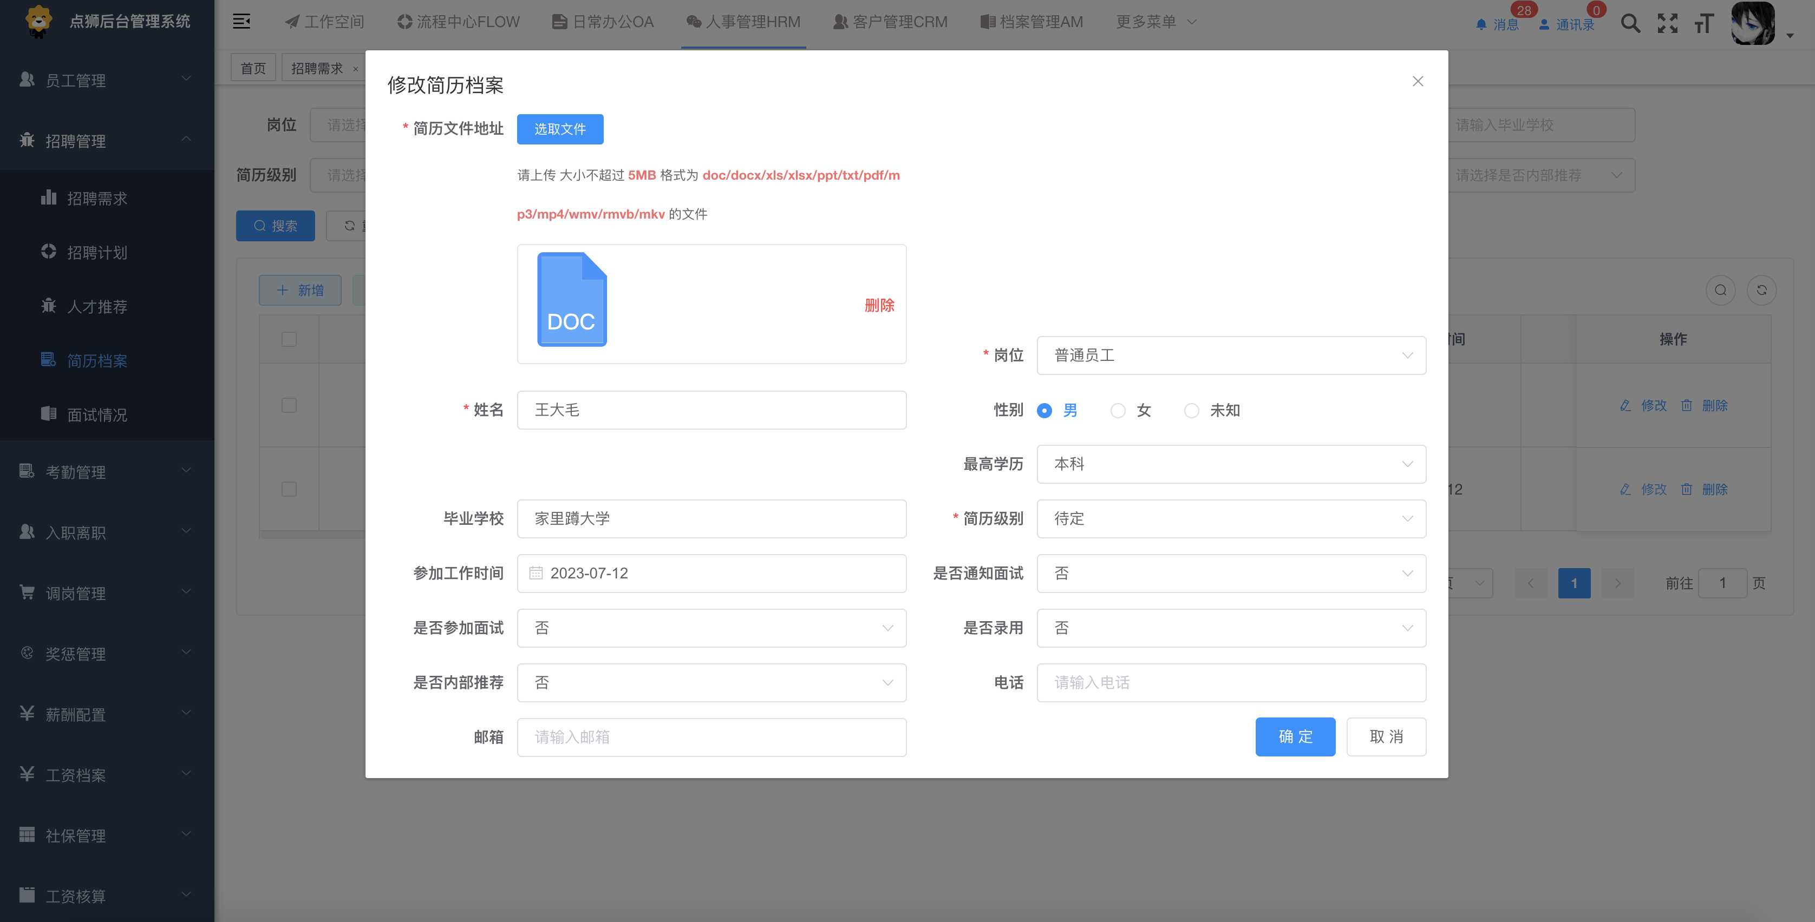Expand the 简历级别 待定 dropdown
Viewport: 1815px width, 922px height.
pyautogui.click(x=1229, y=518)
